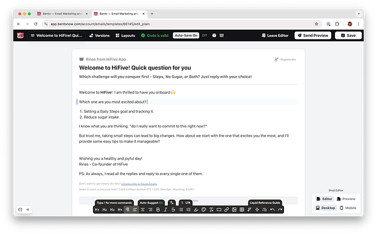The height and width of the screenshot is (234, 377).
Task: Toggle italic formatting
Action: pos(166,210)
